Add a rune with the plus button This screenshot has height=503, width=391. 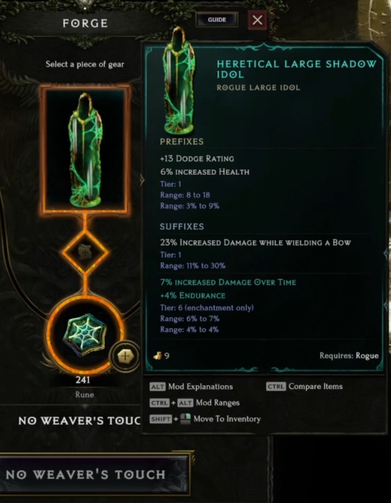click(124, 356)
